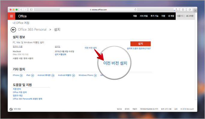This screenshot has width=205, height=119.
Task: Open the 추가 기능 menu
Action: pos(154,16)
